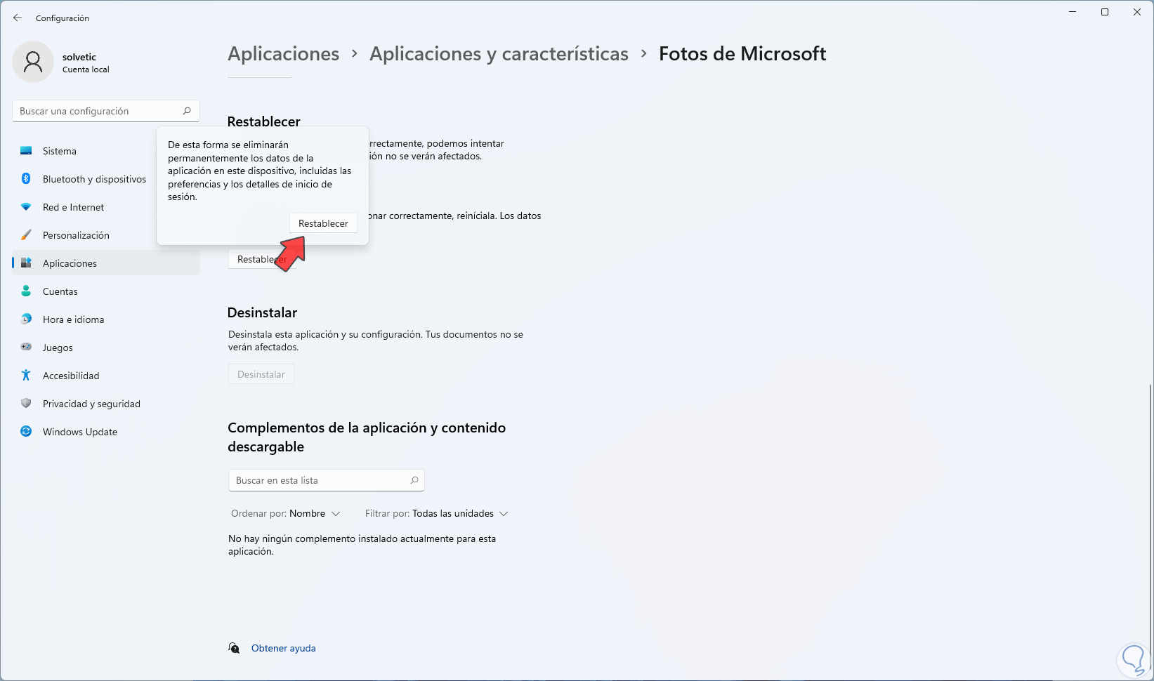Click the magnifier in Buscar en esta lista
This screenshot has width=1154, height=681.
pyautogui.click(x=414, y=480)
